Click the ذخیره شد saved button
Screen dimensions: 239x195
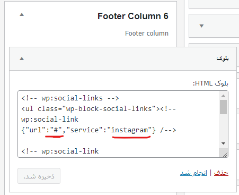pos(39,176)
